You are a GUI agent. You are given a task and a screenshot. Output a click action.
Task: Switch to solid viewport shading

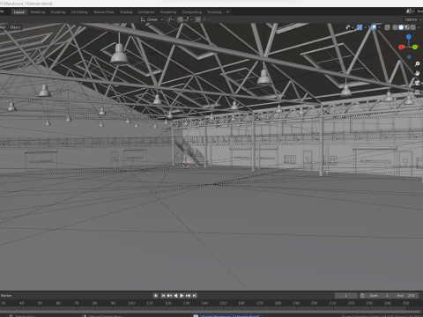pos(401,27)
